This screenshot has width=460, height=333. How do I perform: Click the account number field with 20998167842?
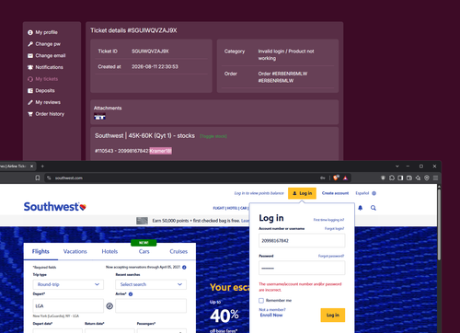[302, 241]
